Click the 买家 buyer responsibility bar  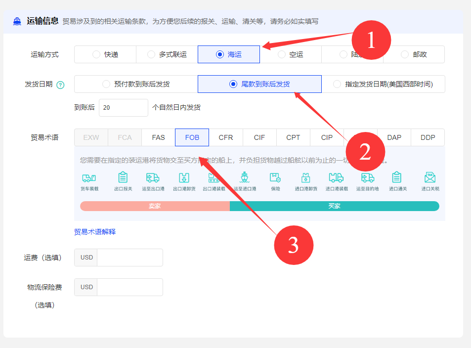point(334,206)
